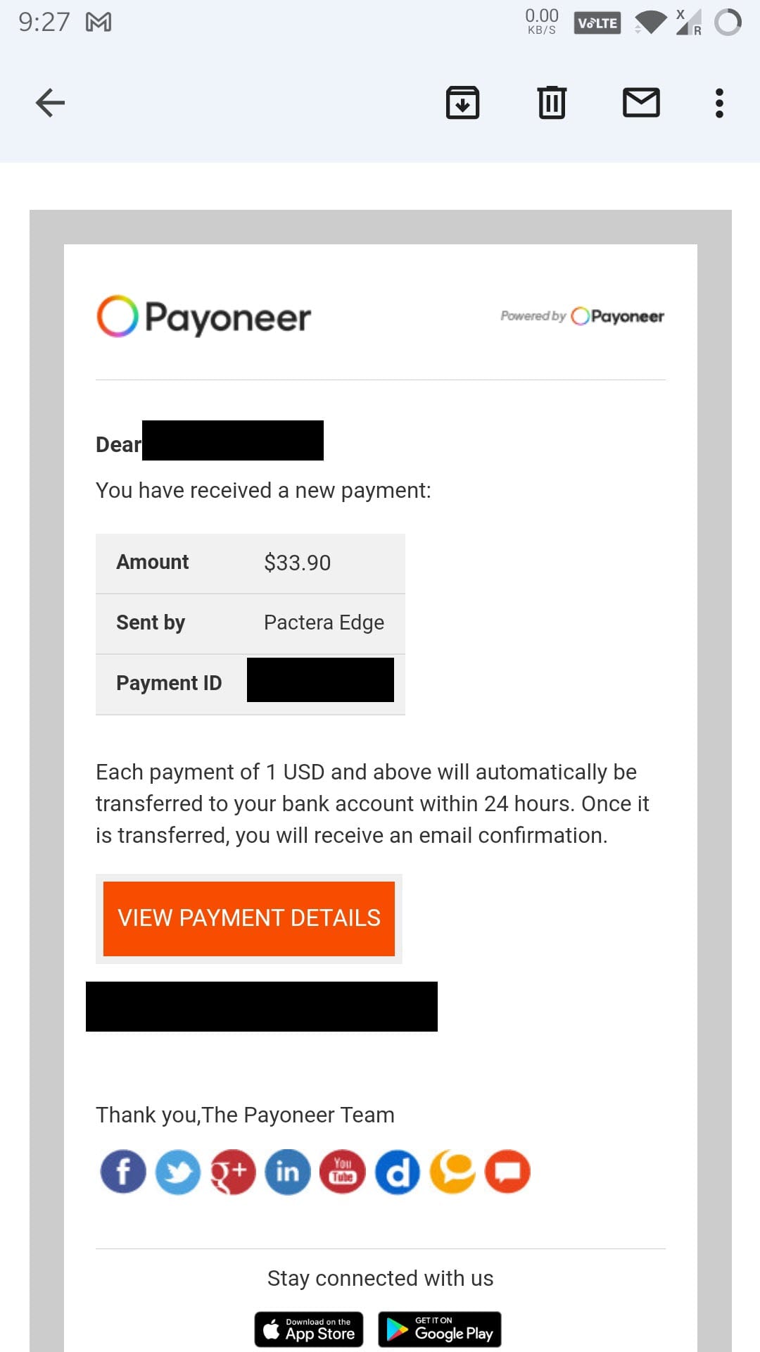Screen dimensions: 760x1352
Task: Open the blue 'd' social icon
Action: pyautogui.click(x=398, y=1172)
